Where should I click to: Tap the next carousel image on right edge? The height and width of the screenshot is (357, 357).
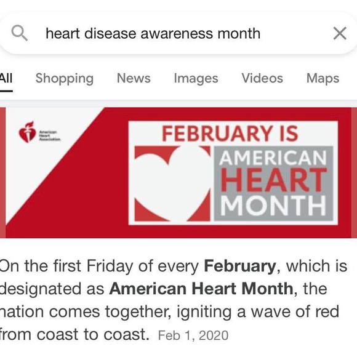click(x=355, y=173)
